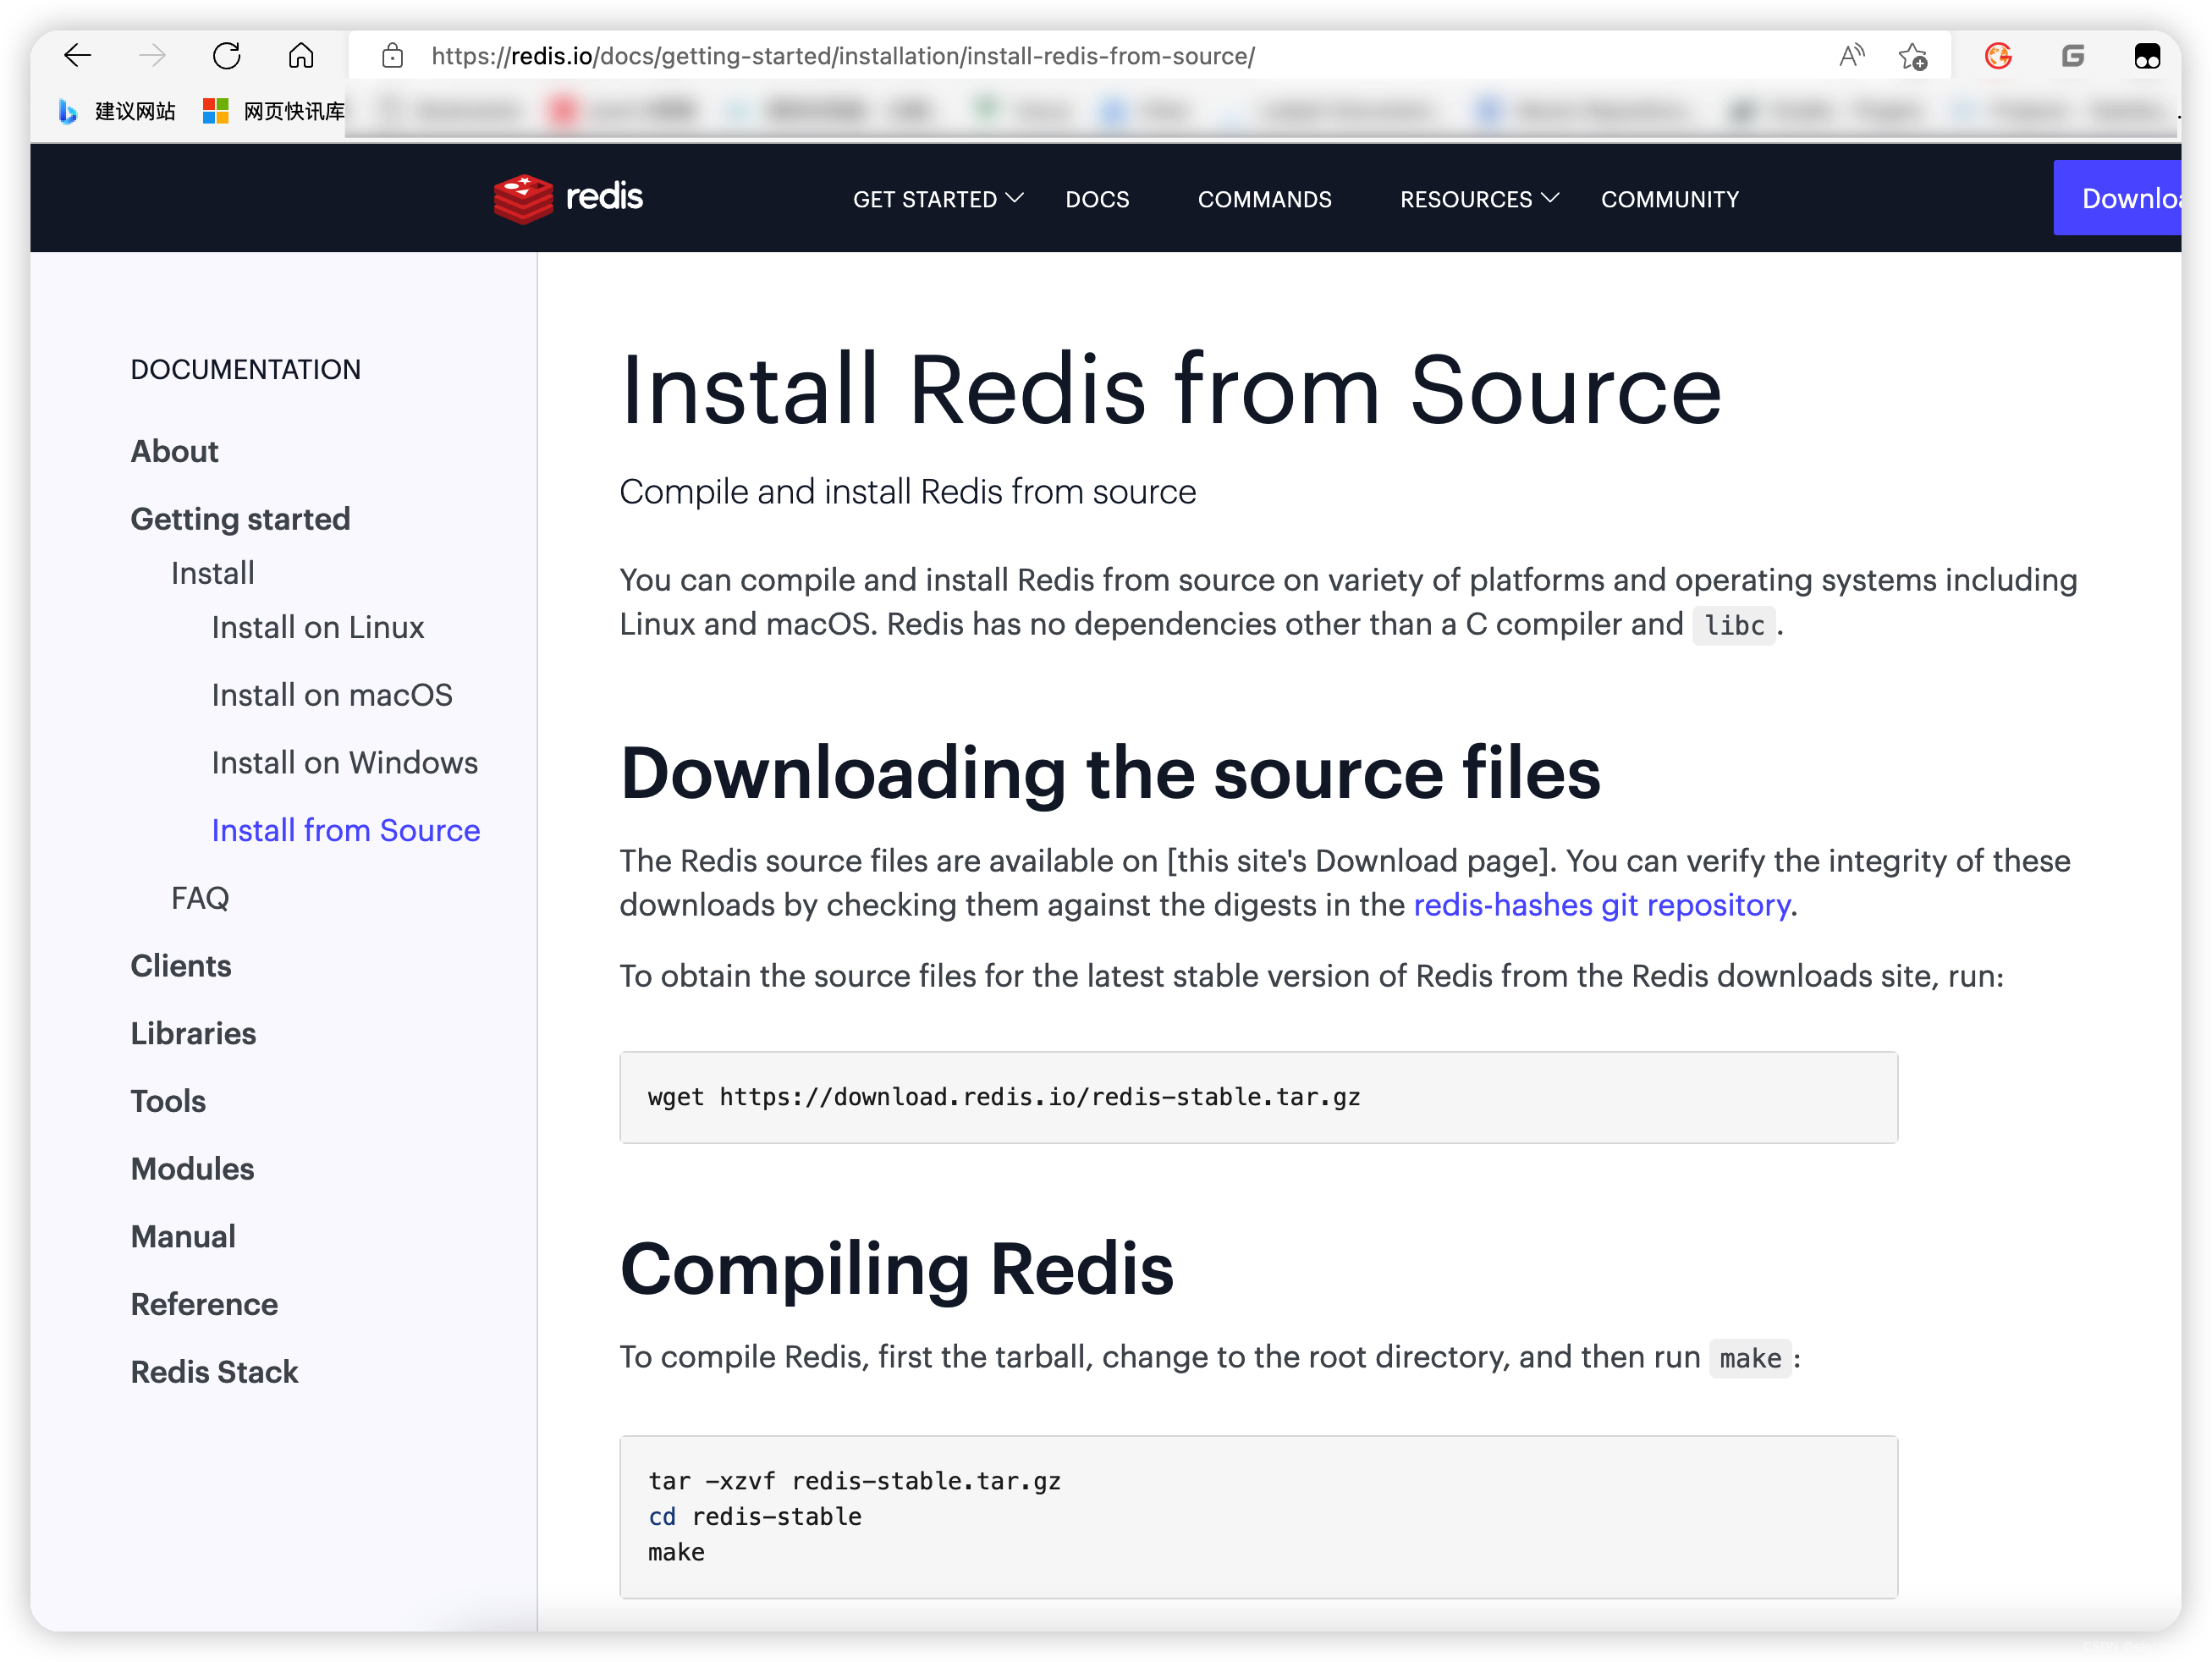The width and height of the screenshot is (2212, 1662).
Task: Reload the page with refresh icon
Action: point(227,56)
